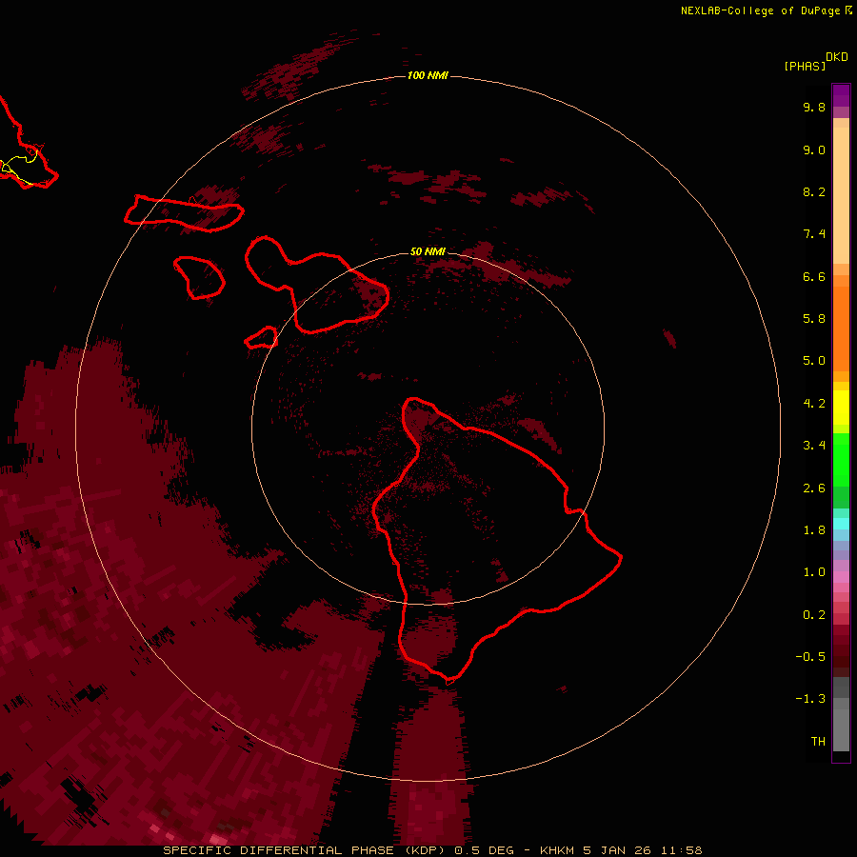Click the DKD product label above the legend

(x=836, y=57)
